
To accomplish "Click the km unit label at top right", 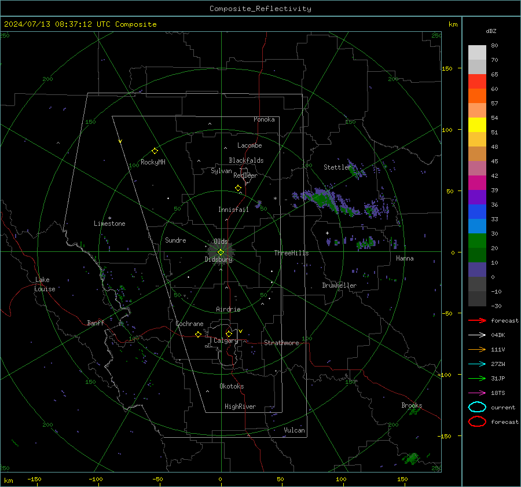I will (x=453, y=24).
